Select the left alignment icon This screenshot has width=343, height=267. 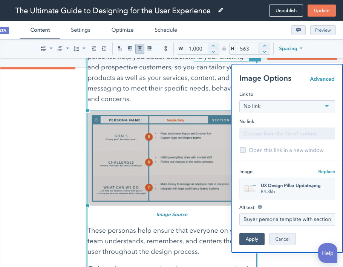click(121, 48)
